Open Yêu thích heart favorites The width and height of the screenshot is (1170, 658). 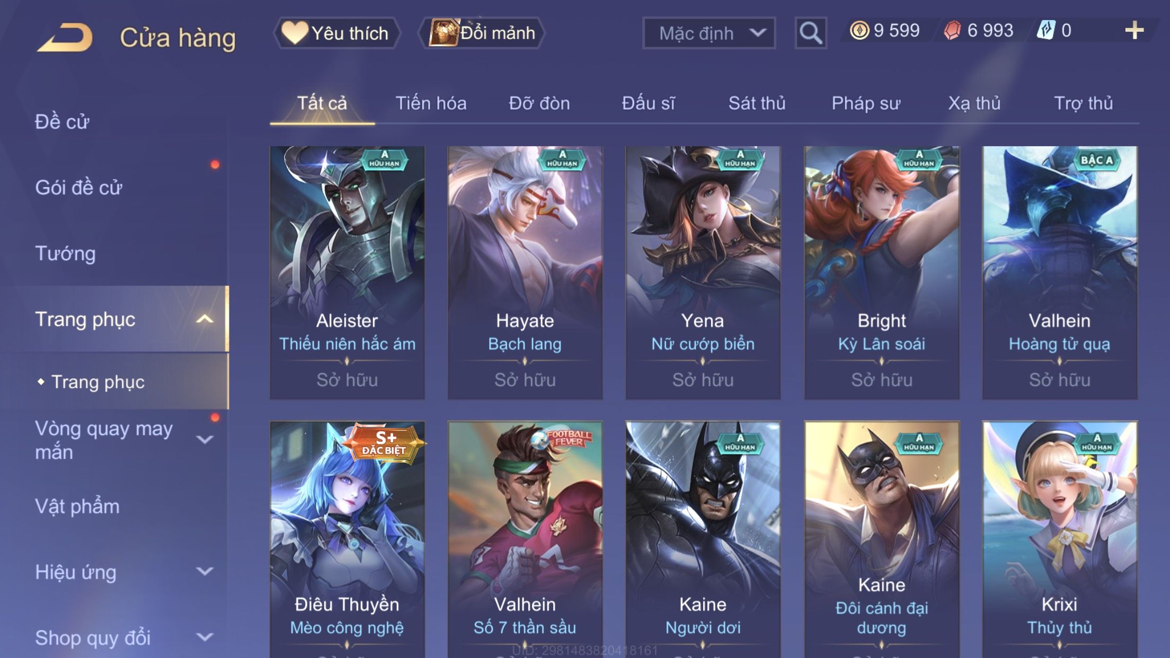coord(336,33)
